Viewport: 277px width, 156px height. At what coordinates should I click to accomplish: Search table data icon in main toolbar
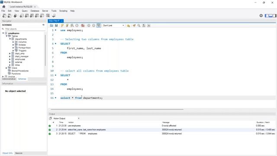(48, 16)
